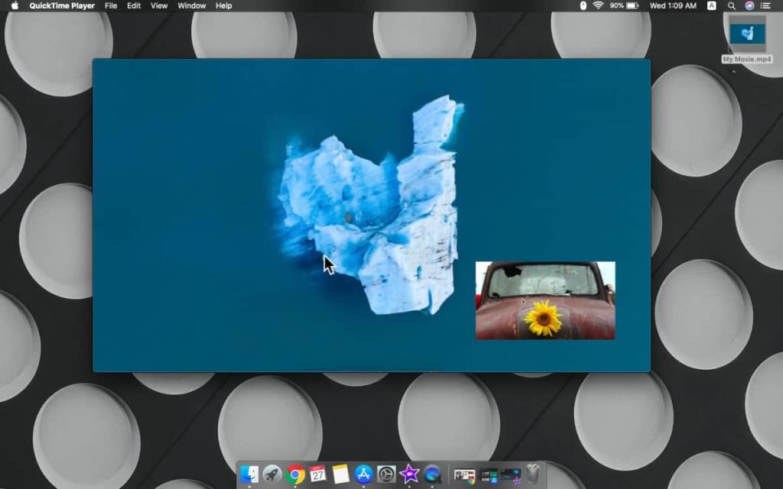Viewport: 783px width, 489px height.
Task: Open QuickTime Player from the Dock
Action: (431, 474)
